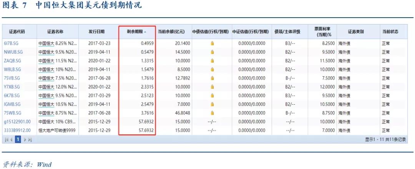Click lock icon in W8LB.SG row
This screenshot has height=169, width=415.
[x=212, y=69]
